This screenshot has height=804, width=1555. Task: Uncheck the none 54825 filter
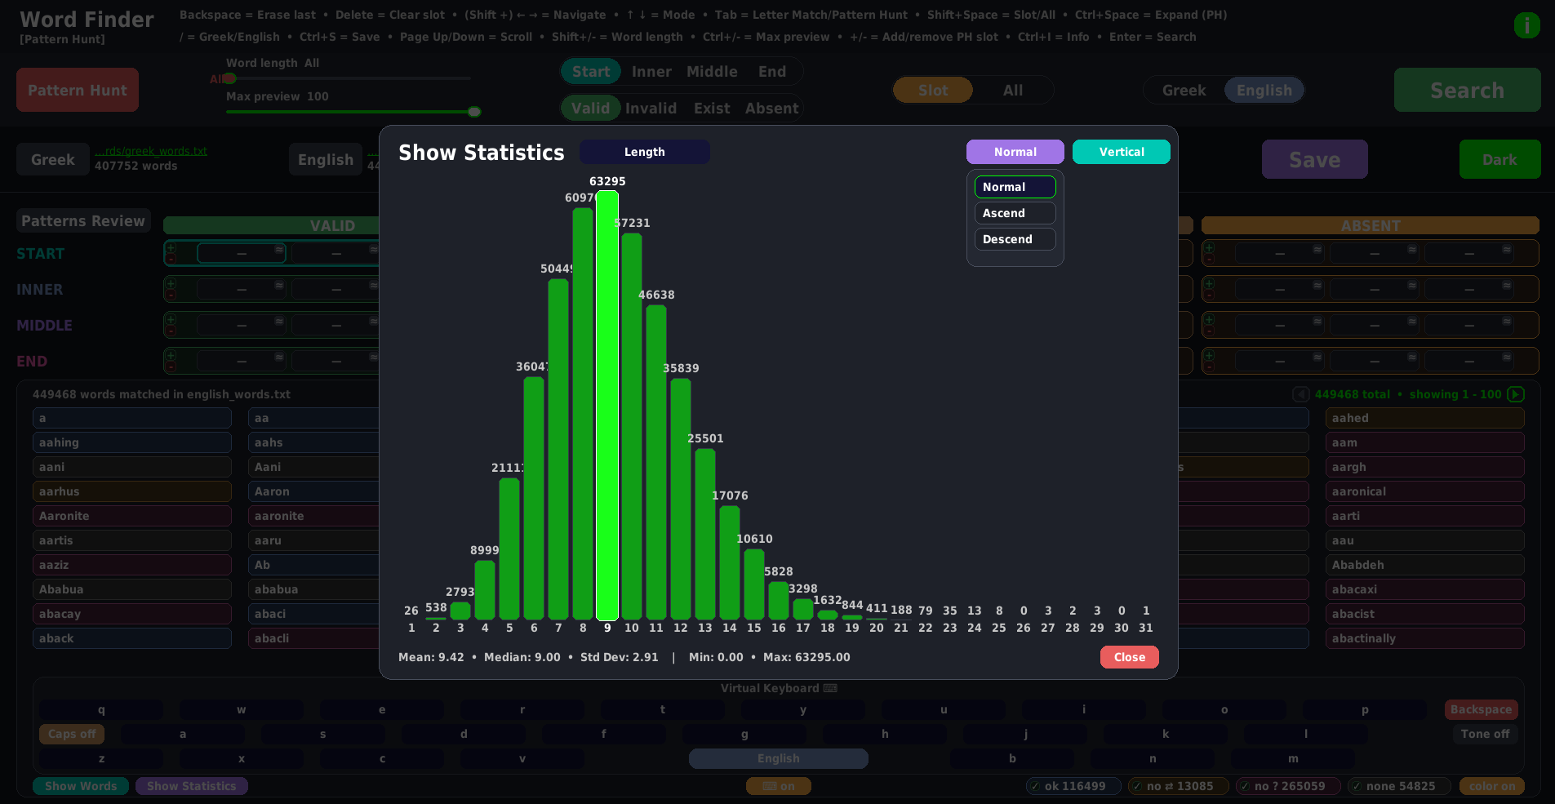[1398, 786]
